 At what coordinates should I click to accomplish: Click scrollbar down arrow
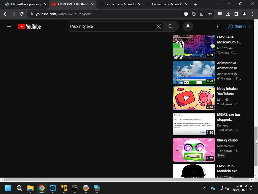(256, 175)
